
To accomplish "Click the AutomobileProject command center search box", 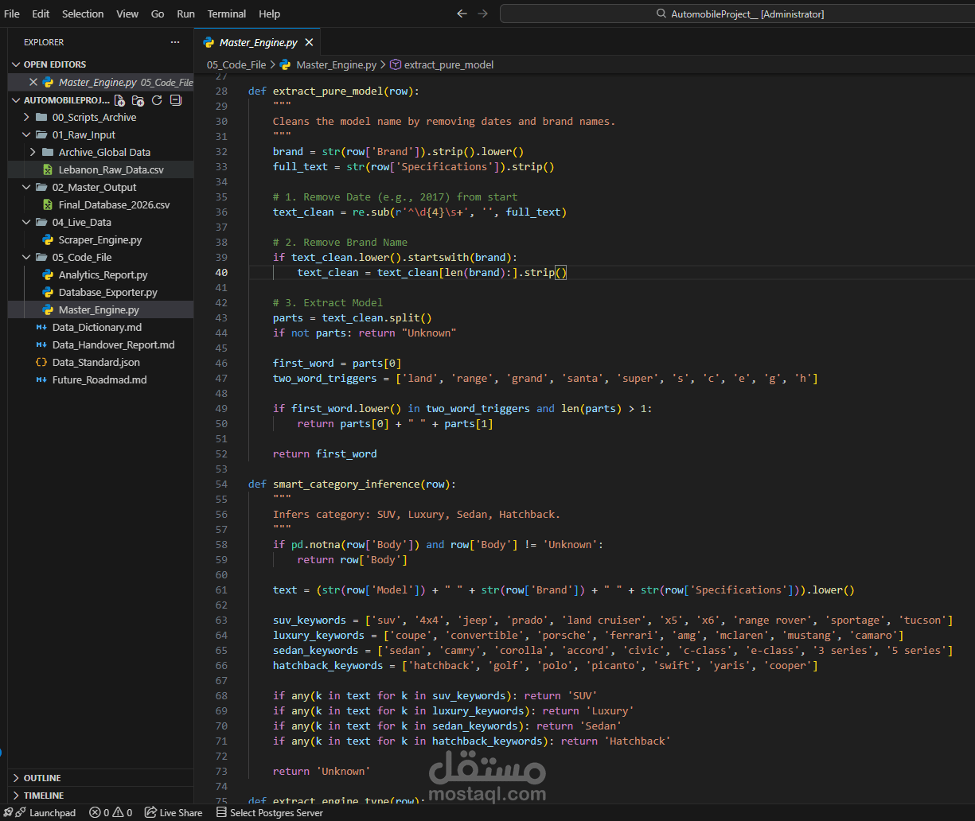I will pyautogui.click(x=738, y=14).
